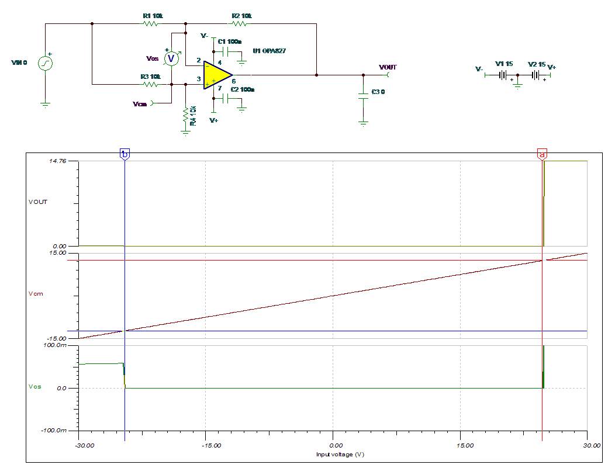Select the V1 15 battery symbol
The width and height of the screenshot is (615, 475).
(x=503, y=75)
